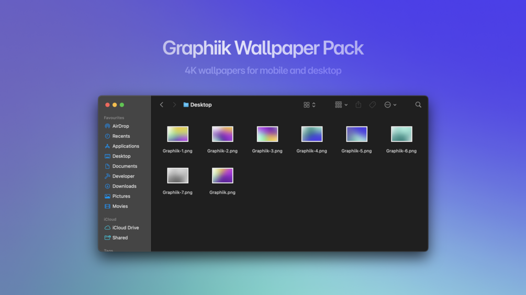This screenshot has height=295, width=526.
Task: Expand the More actions dropdown arrow
Action: point(395,105)
